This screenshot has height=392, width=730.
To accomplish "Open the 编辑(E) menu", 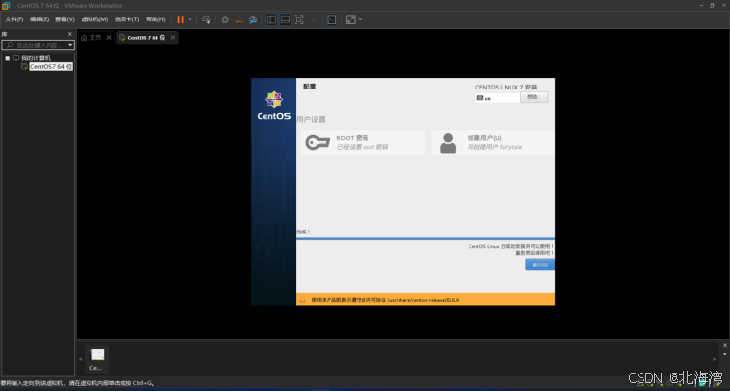I will (39, 19).
